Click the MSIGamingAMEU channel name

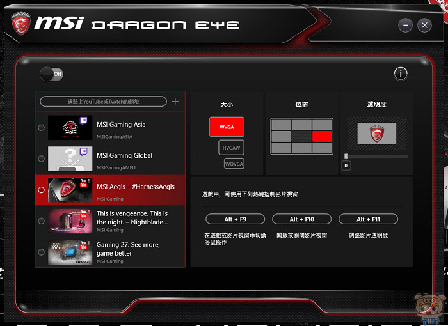click(116, 168)
